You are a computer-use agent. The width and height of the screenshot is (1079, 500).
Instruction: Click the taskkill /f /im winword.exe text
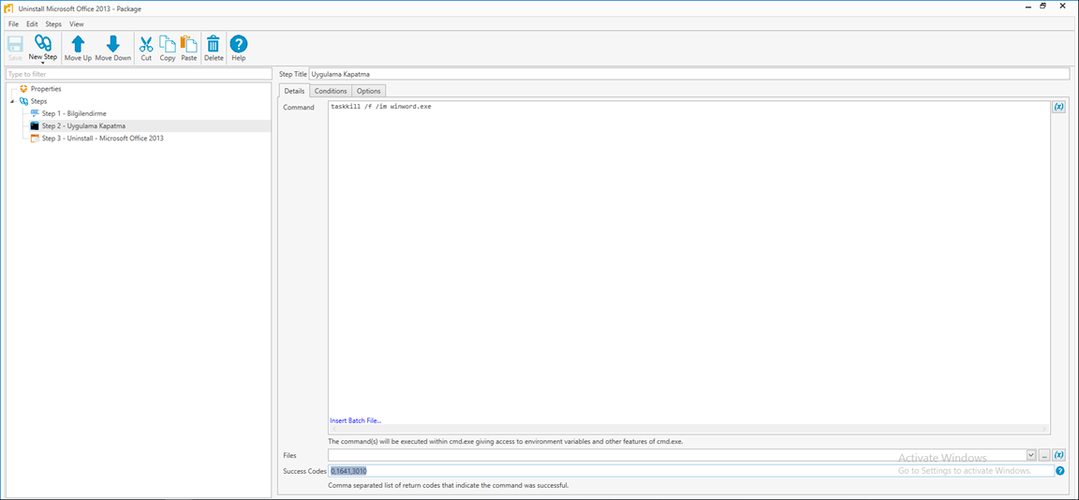click(381, 107)
